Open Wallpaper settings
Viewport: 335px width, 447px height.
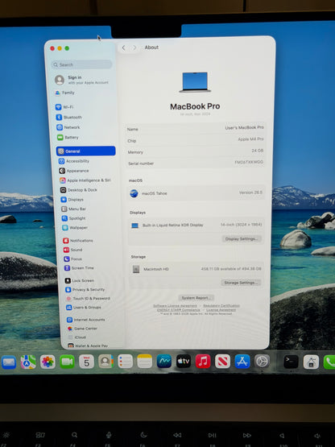point(75,227)
